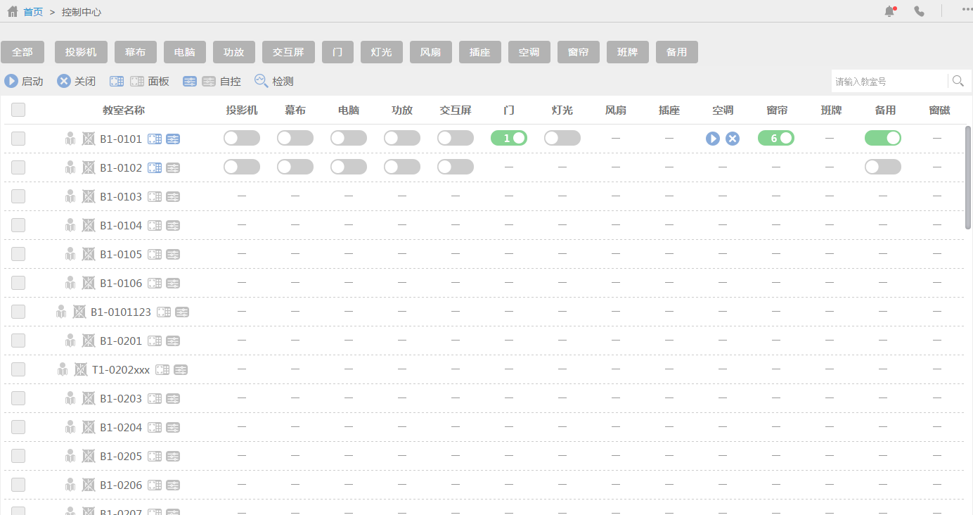Click the search magnifier icon
Image resolution: width=973 pixels, height=515 pixels.
pos(958,81)
